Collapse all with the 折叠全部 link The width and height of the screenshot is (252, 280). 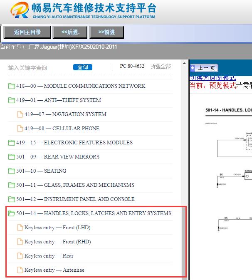[161, 66]
